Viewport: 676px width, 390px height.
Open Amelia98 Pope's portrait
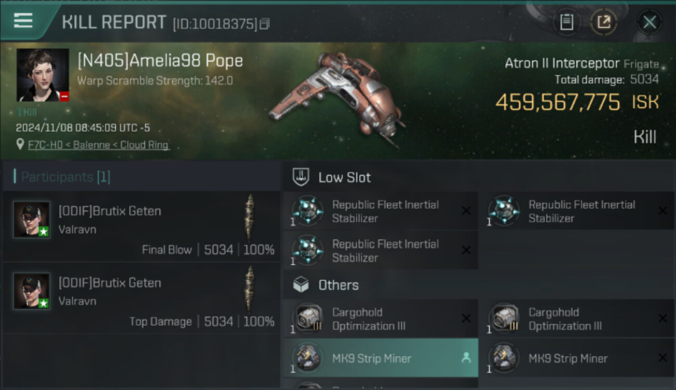43,75
